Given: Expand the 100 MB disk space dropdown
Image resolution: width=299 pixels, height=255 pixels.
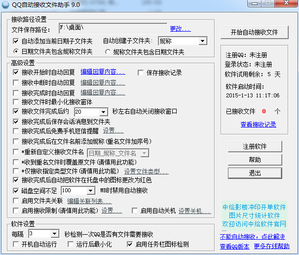Looking at the screenshot, I should click(x=78, y=191).
